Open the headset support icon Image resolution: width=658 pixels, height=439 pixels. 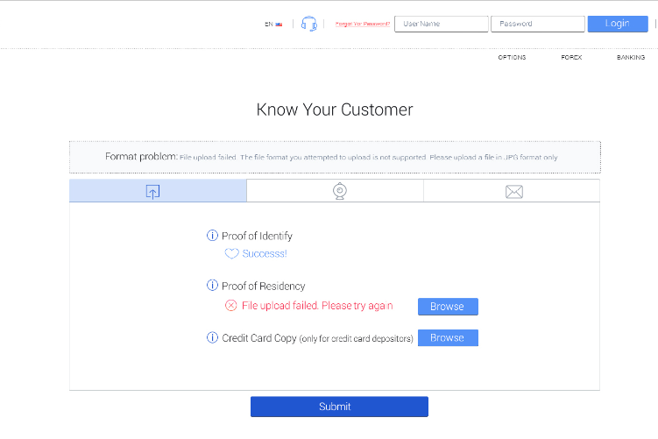(x=309, y=24)
